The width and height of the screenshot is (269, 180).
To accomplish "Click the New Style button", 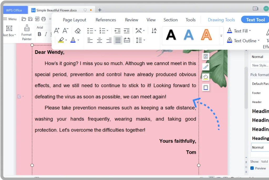I will tap(260, 65).
